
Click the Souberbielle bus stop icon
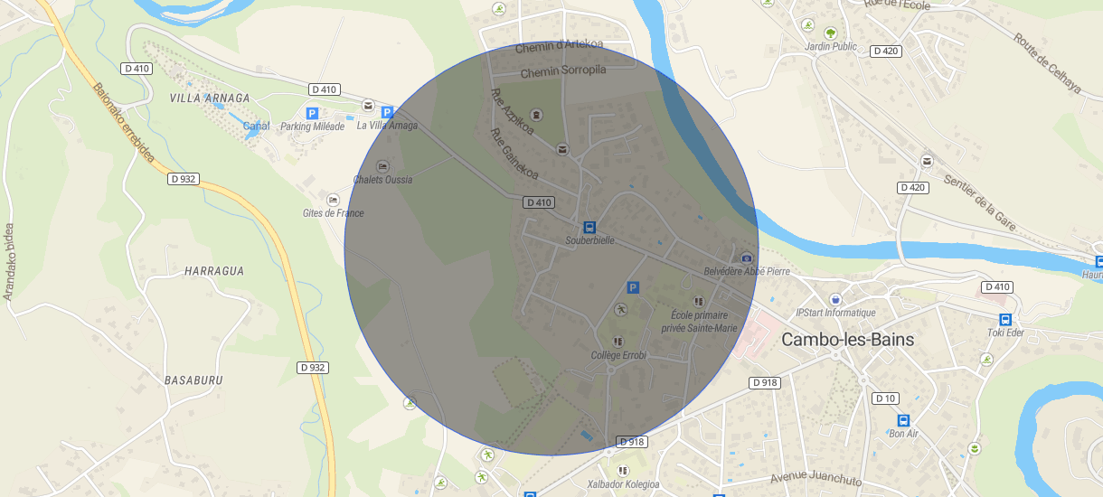[x=589, y=227]
